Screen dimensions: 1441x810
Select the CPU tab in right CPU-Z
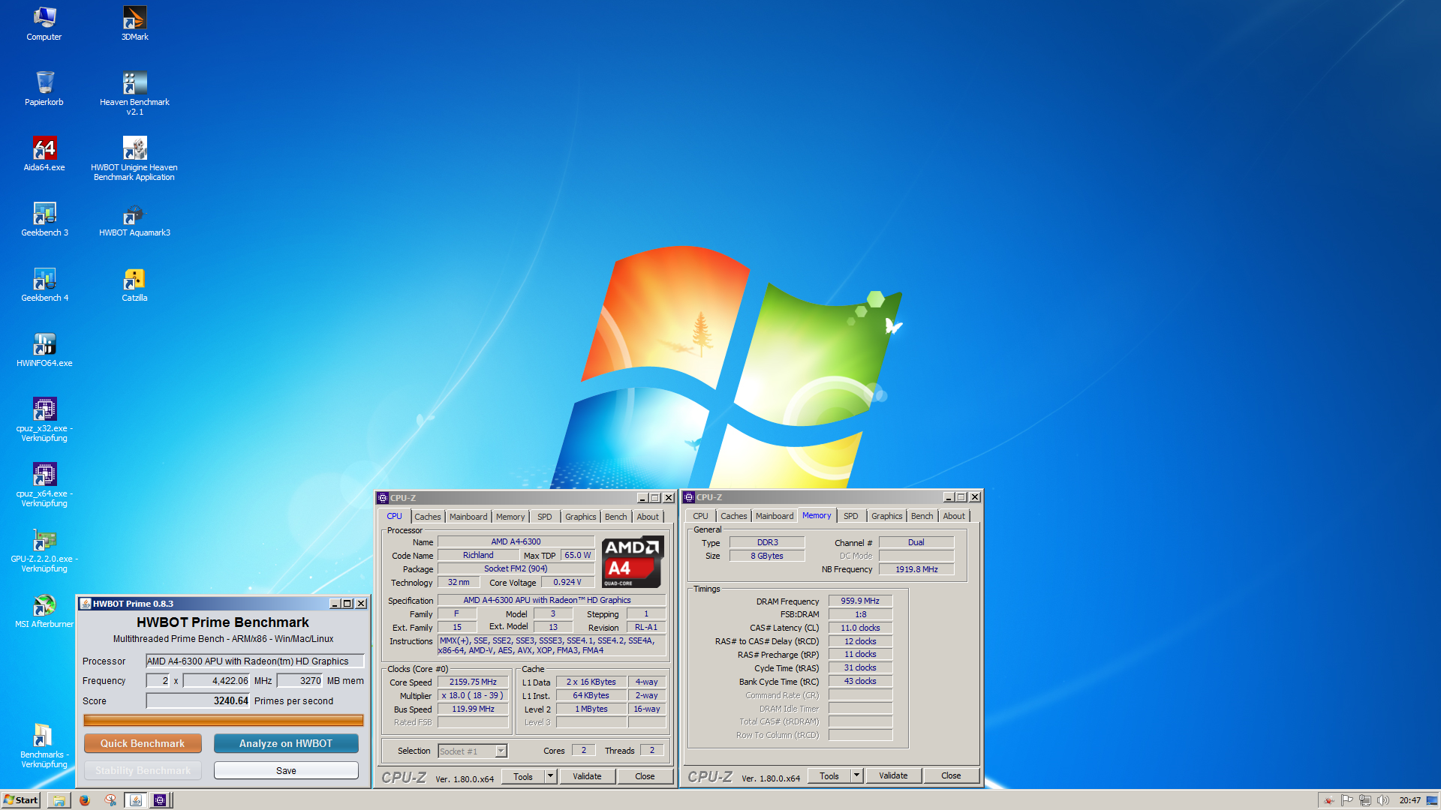700,516
